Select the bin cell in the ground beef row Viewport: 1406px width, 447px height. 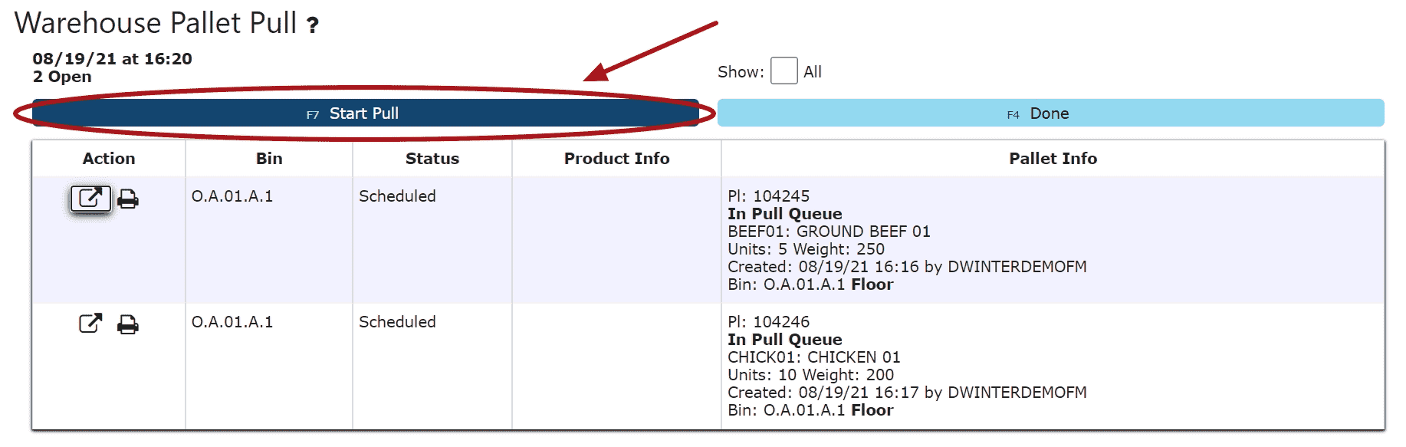232,196
